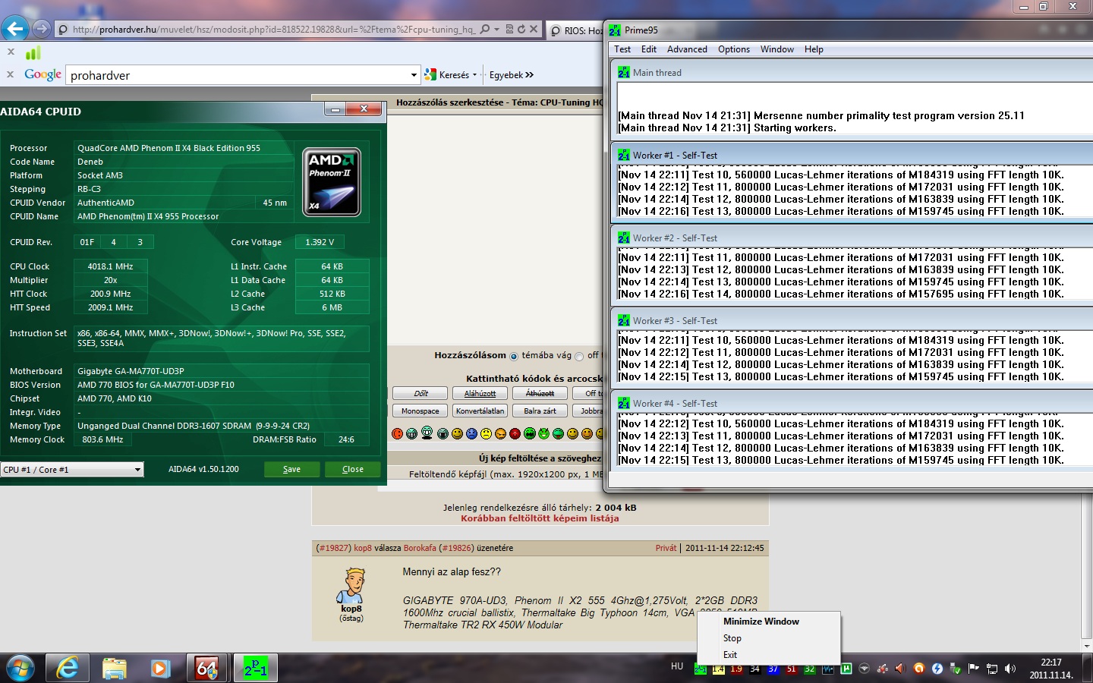
Task: Click the white volume speaker tray icon
Action: coord(1010,669)
